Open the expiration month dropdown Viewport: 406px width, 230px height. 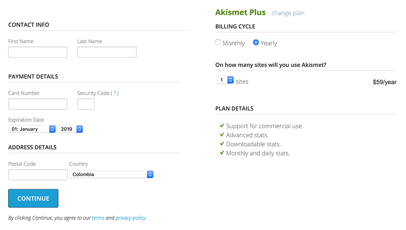[x=32, y=129]
